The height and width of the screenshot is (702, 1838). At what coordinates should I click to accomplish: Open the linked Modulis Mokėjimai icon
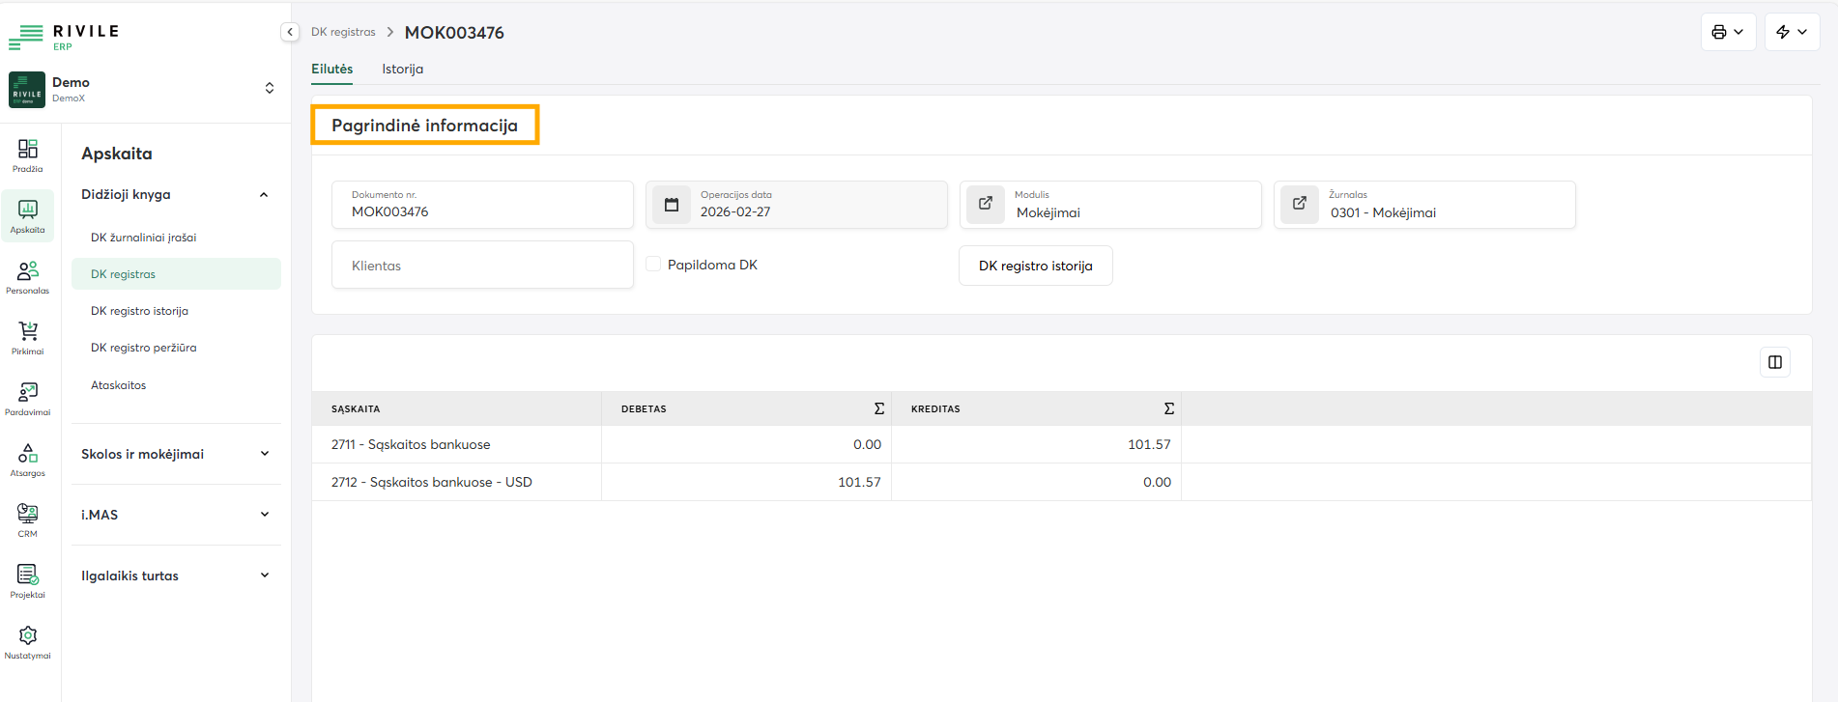pyautogui.click(x=986, y=204)
